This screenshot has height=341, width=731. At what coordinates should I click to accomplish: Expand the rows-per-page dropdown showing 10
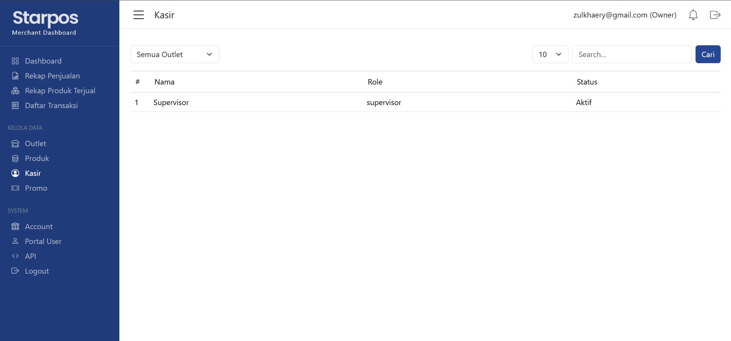550,54
